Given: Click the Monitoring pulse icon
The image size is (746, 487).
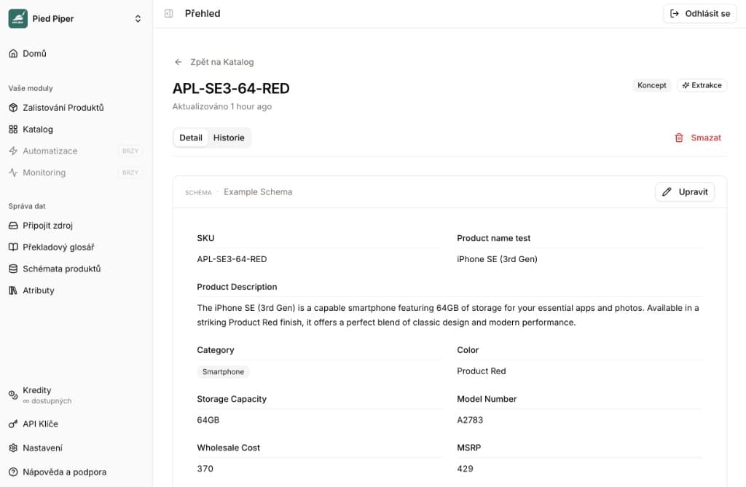Looking at the screenshot, I should (13, 173).
